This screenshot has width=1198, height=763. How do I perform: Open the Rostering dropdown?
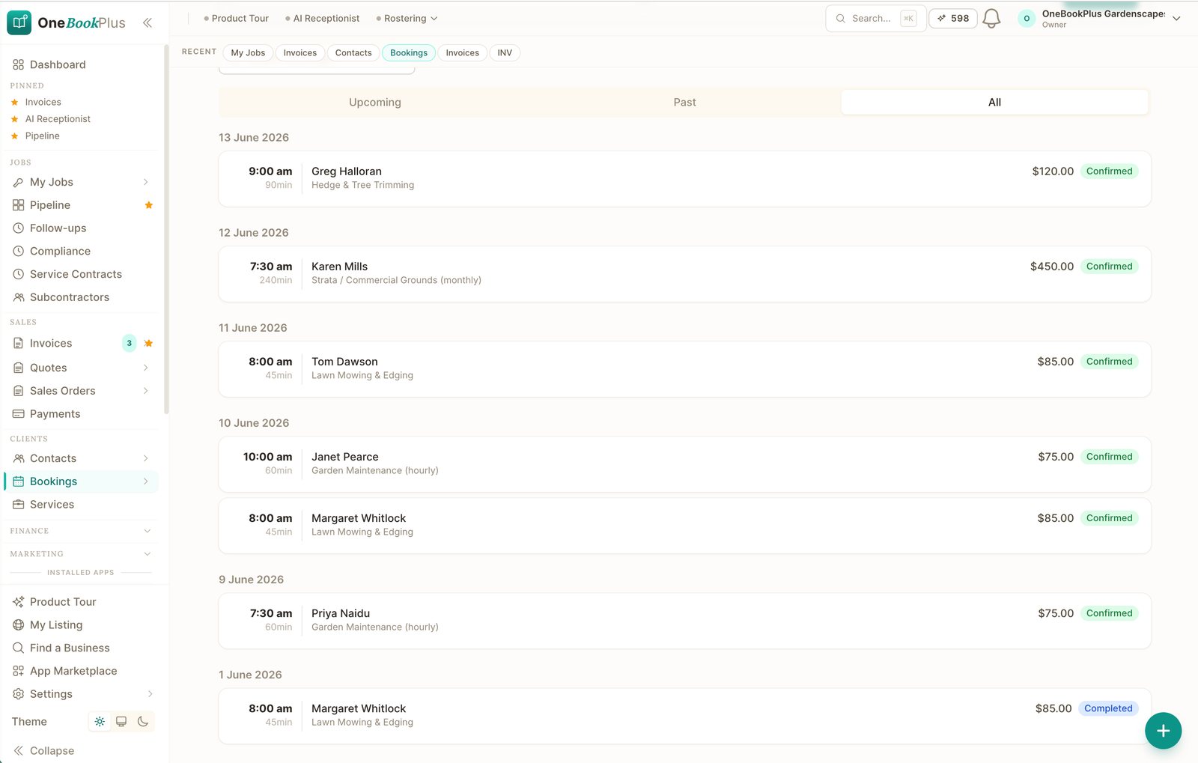407,19
